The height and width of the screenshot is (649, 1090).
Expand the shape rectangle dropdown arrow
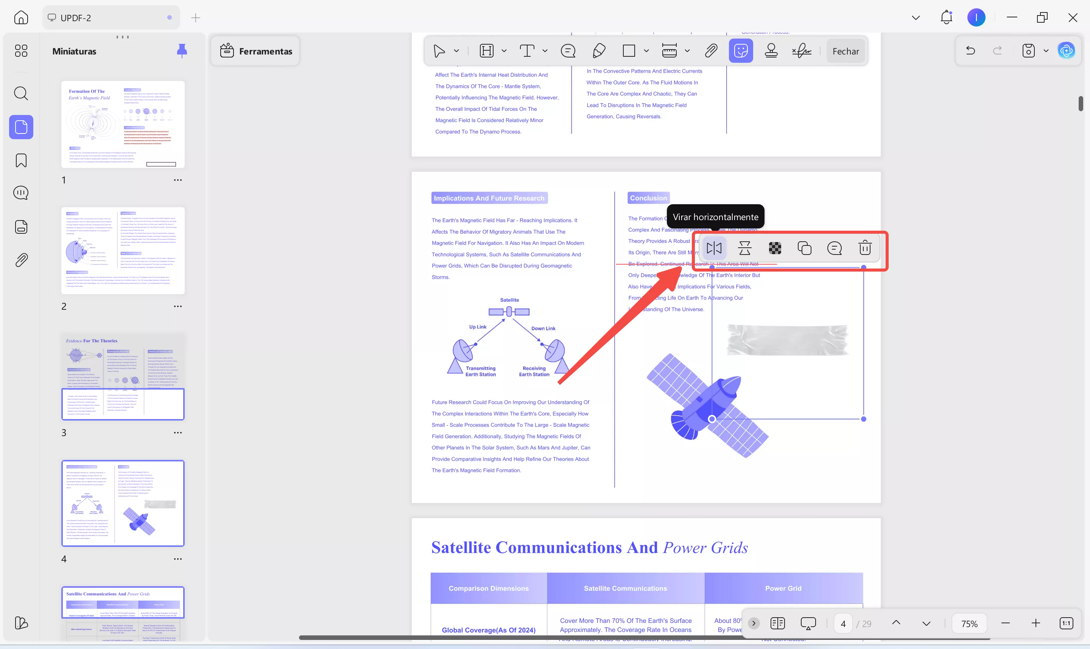click(x=646, y=51)
